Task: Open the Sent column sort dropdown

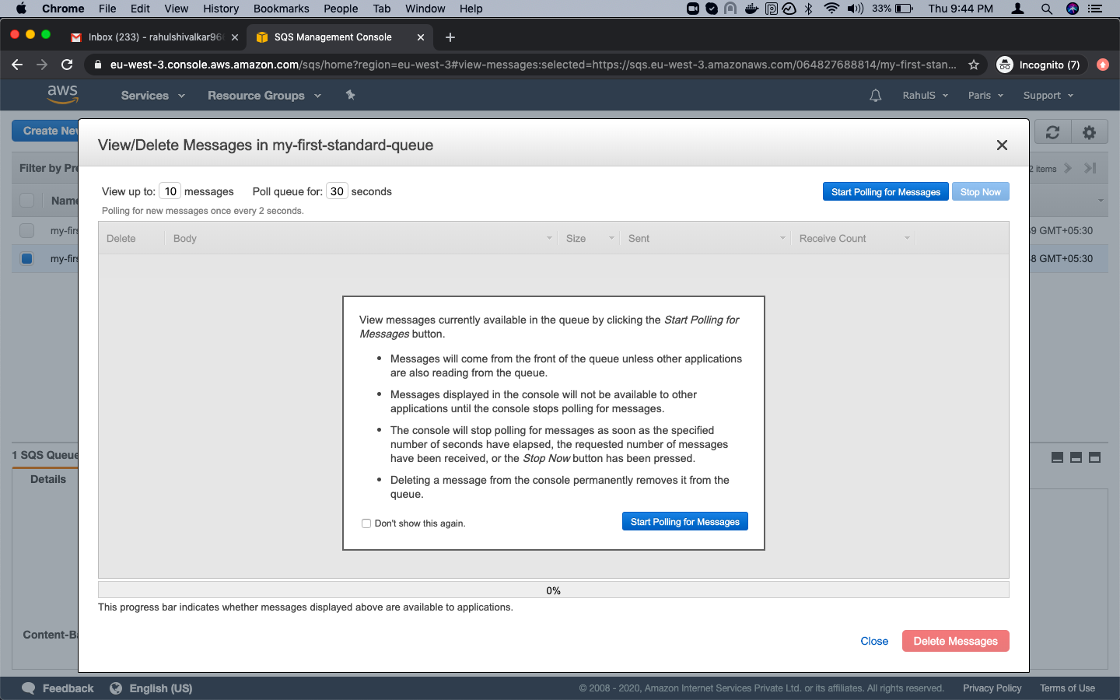Action: point(782,238)
